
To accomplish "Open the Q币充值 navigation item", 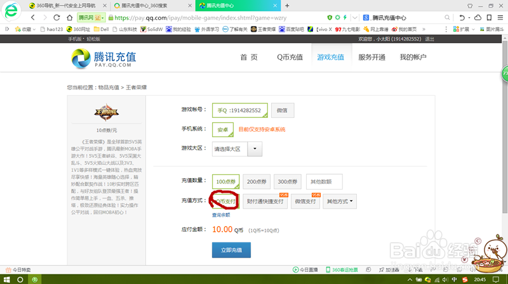I will [290, 57].
